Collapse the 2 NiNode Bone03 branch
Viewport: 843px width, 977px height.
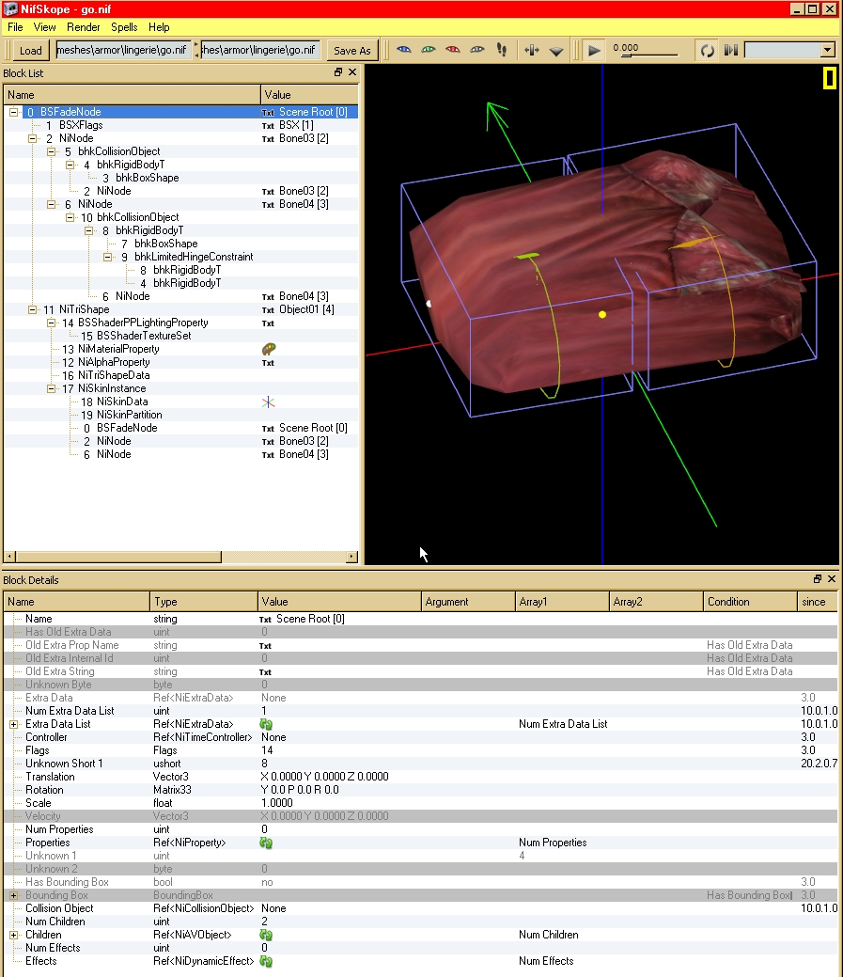tap(32, 138)
